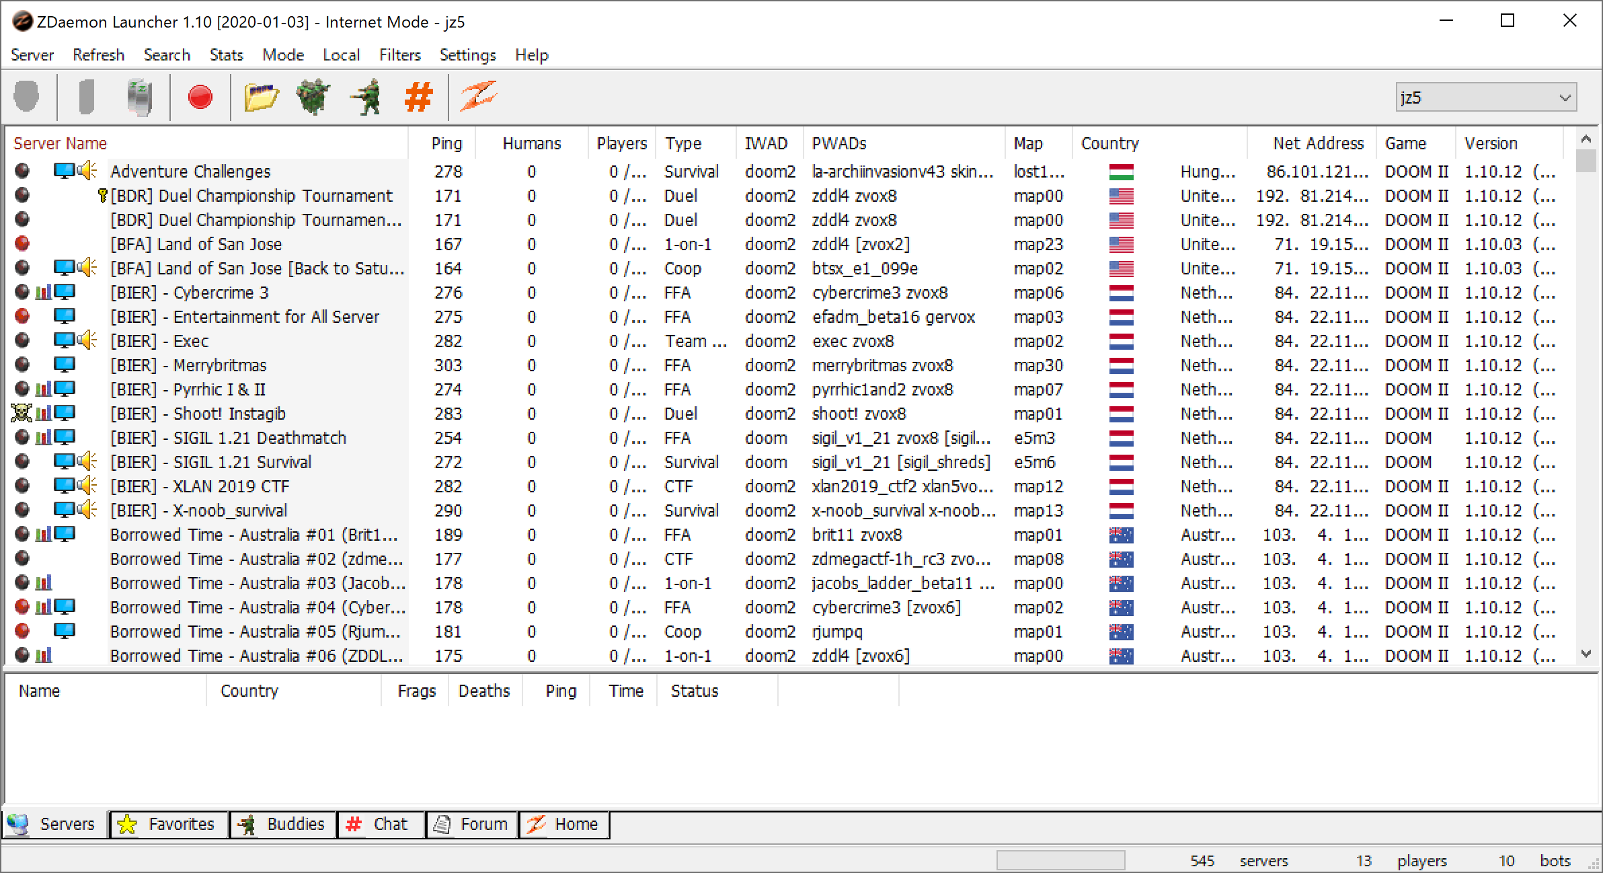Open IRC chat with orange hash icon

[x=418, y=98]
